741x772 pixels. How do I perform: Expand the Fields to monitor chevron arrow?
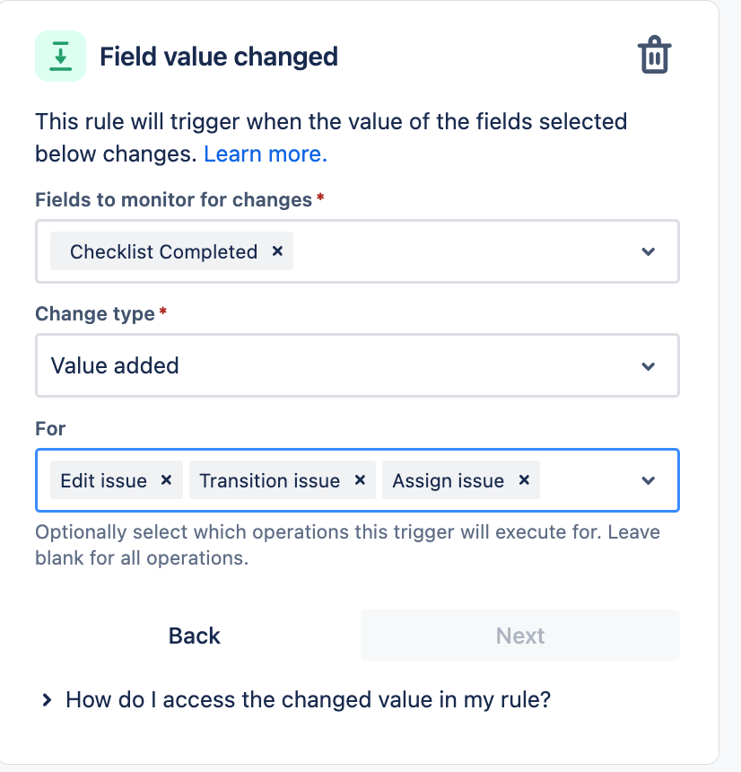point(649,251)
